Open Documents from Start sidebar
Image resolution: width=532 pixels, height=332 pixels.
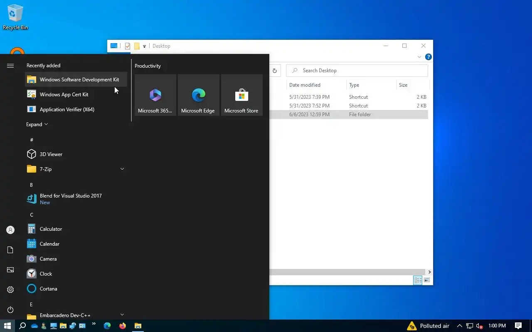click(10, 250)
